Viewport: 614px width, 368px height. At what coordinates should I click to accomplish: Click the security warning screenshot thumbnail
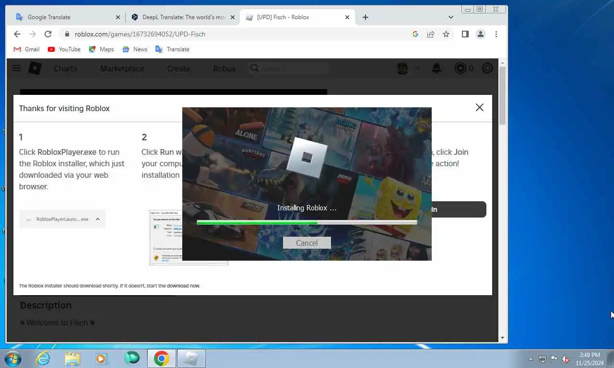pos(189,237)
